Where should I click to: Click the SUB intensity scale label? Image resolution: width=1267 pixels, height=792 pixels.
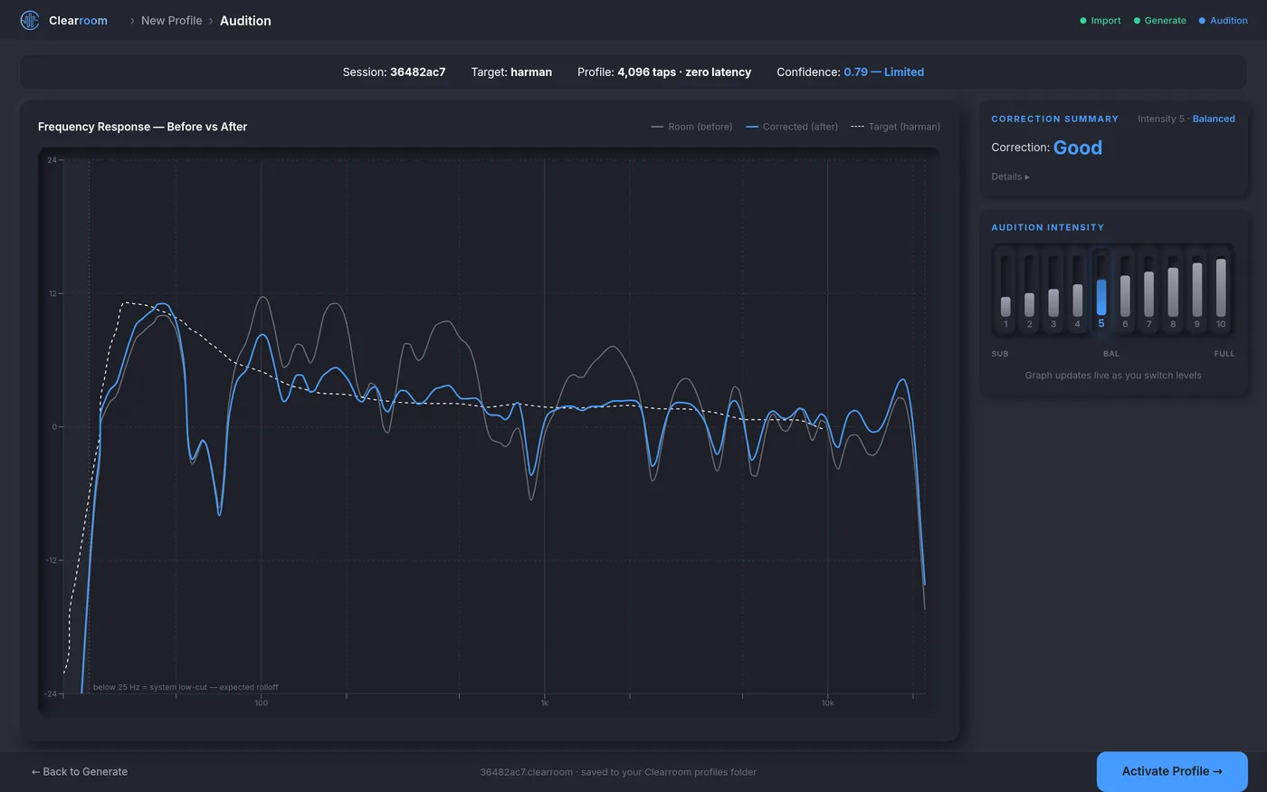[x=1000, y=354]
